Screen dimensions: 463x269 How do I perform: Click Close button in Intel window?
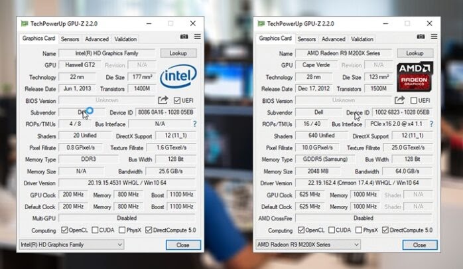183,245
